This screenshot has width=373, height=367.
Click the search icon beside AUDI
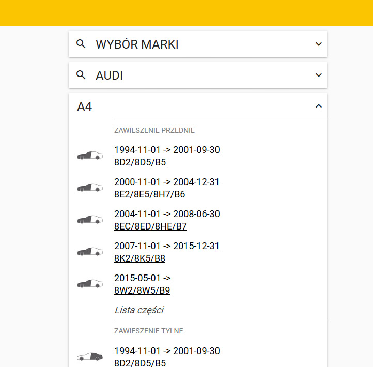tap(81, 75)
